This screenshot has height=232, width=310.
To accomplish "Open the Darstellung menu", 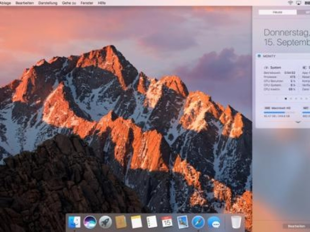I will point(48,3).
